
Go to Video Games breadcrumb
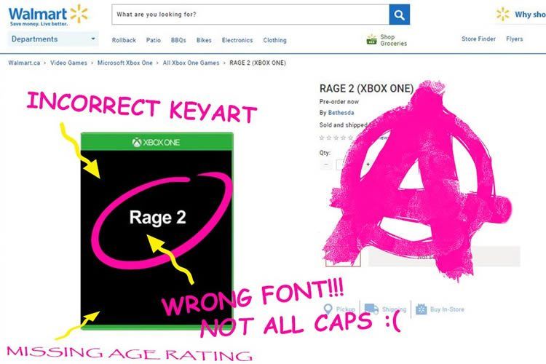tap(68, 63)
